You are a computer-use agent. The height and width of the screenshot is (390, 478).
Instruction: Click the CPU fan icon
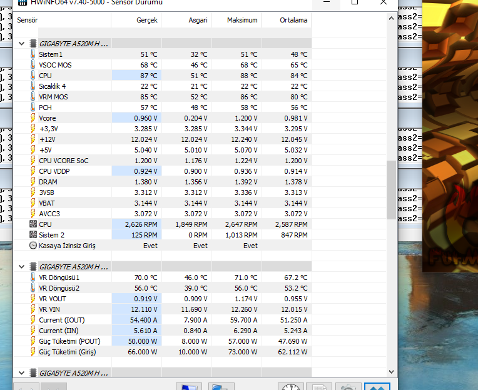(x=33, y=224)
